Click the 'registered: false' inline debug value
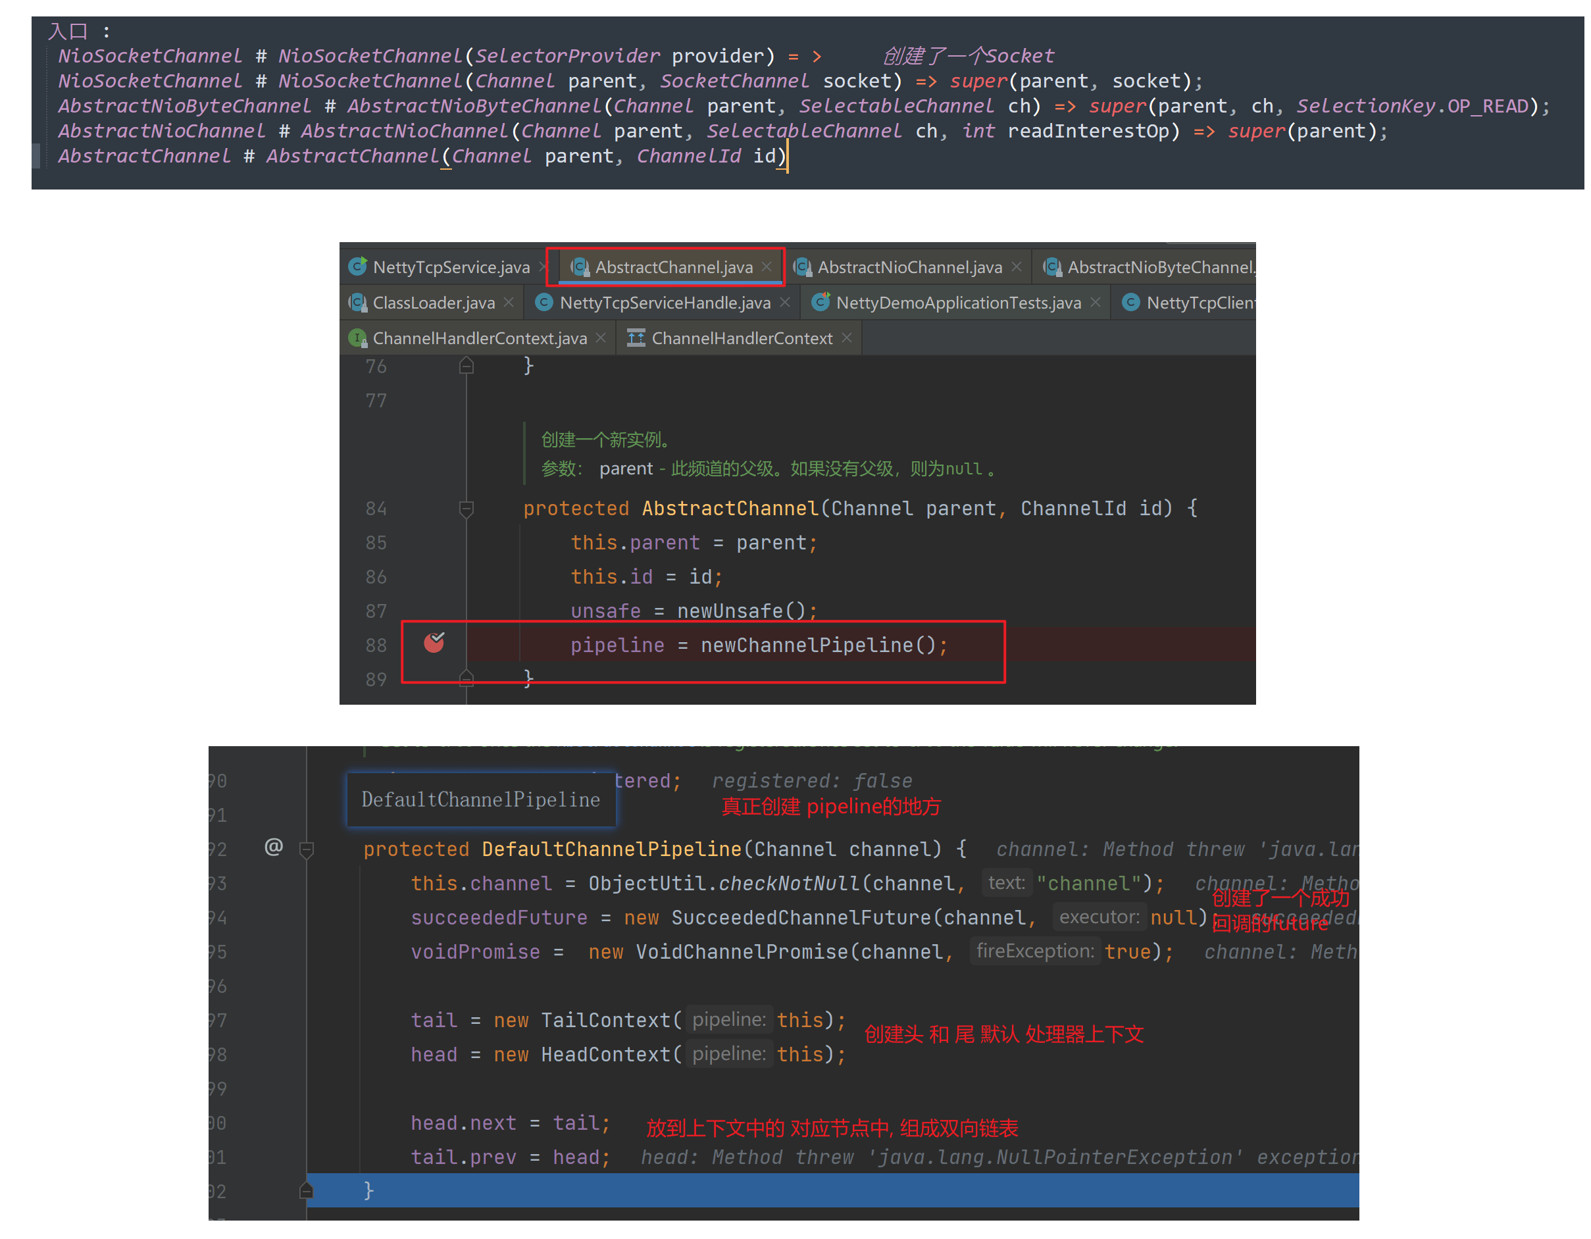The height and width of the screenshot is (1239, 1591). 811,782
